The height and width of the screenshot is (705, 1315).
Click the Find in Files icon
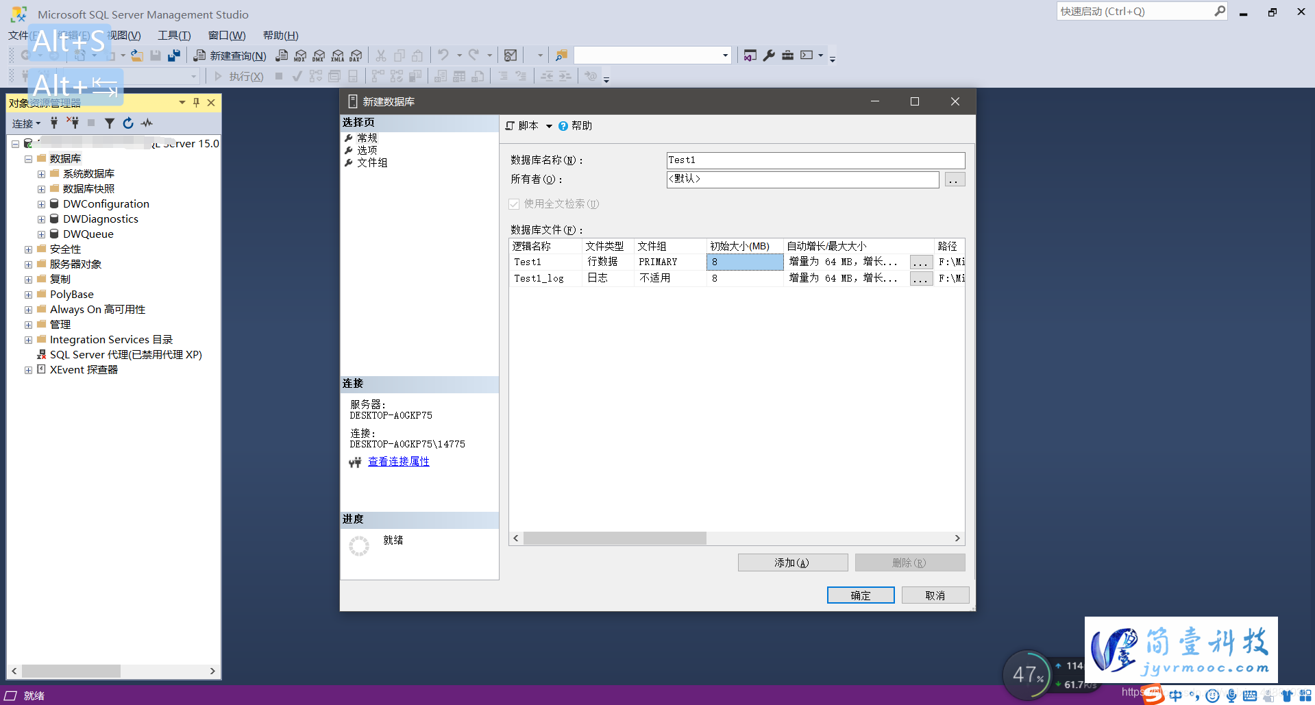561,55
